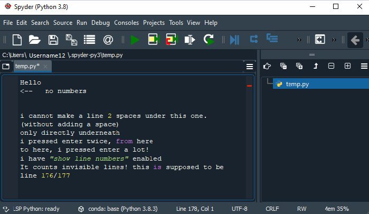
Task: Run the file with the green play button
Action: (x=135, y=40)
